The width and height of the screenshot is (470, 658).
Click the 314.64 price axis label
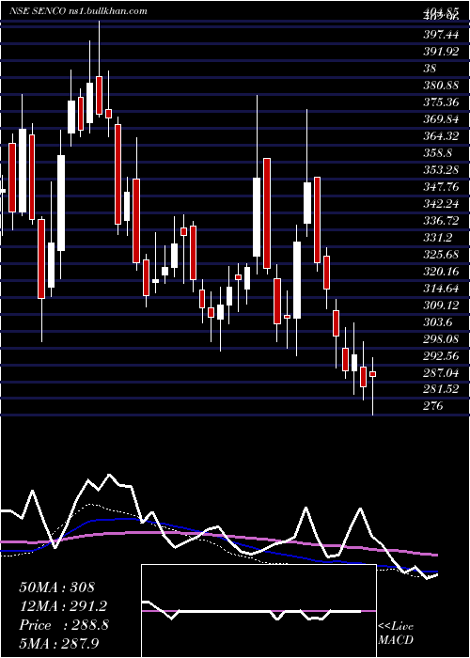pyautogui.click(x=441, y=289)
